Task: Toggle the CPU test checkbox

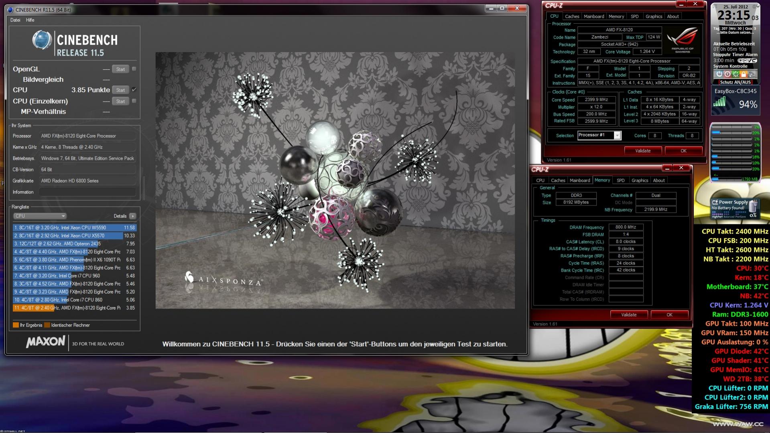Action: coord(134,90)
